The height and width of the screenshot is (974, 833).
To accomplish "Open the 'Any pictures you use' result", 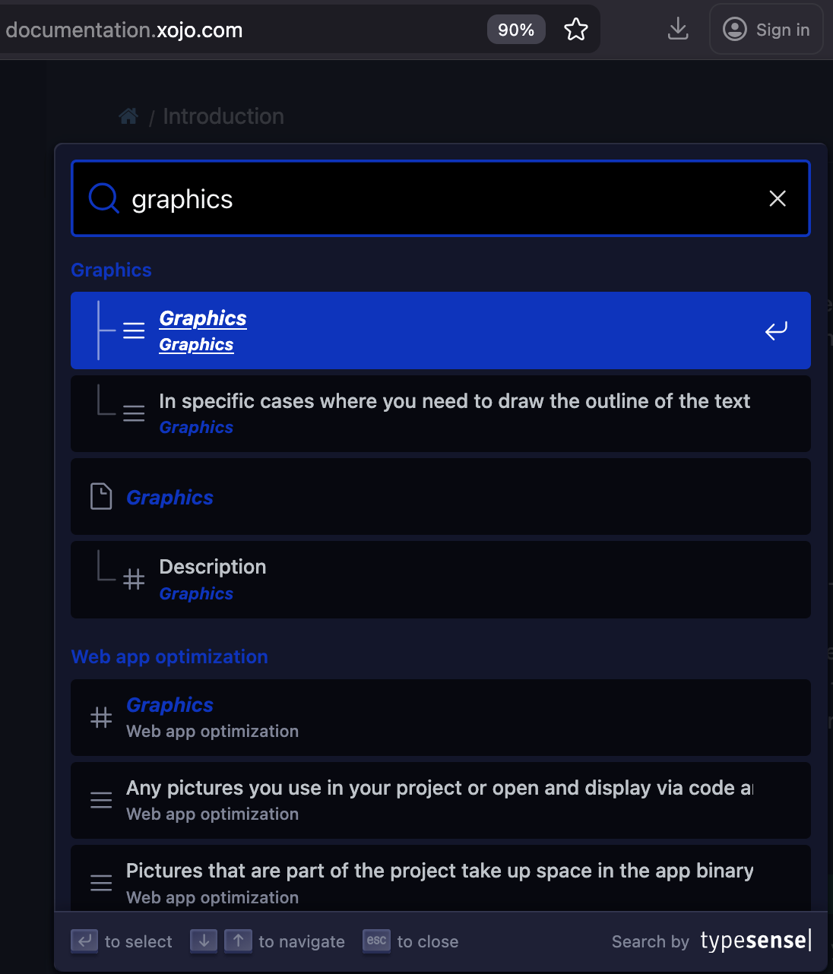I will click(x=441, y=800).
